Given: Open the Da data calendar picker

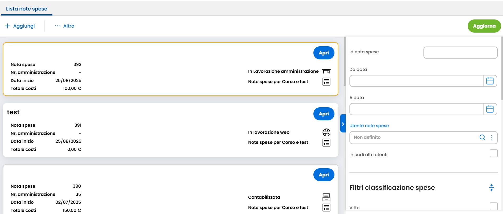Looking at the screenshot, I should pyautogui.click(x=490, y=81).
